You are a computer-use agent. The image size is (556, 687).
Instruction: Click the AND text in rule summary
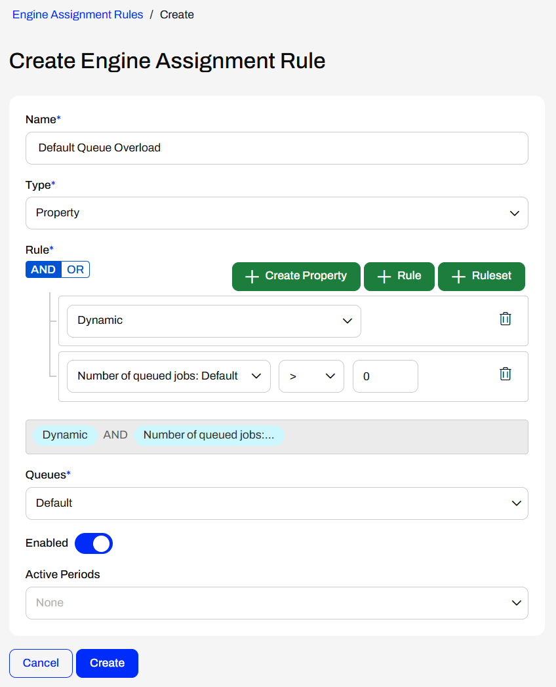pyautogui.click(x=115, y=435)
